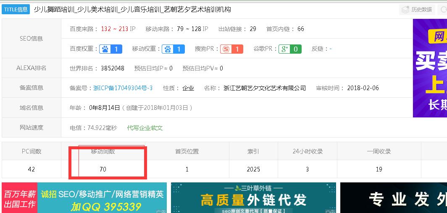Click the PC keyword count 42
This screenshot has width=447, height=213.
pos(32,169)
